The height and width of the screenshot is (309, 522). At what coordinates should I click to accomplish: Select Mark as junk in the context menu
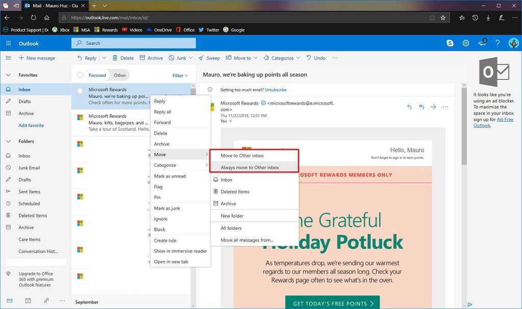point(166,208)
